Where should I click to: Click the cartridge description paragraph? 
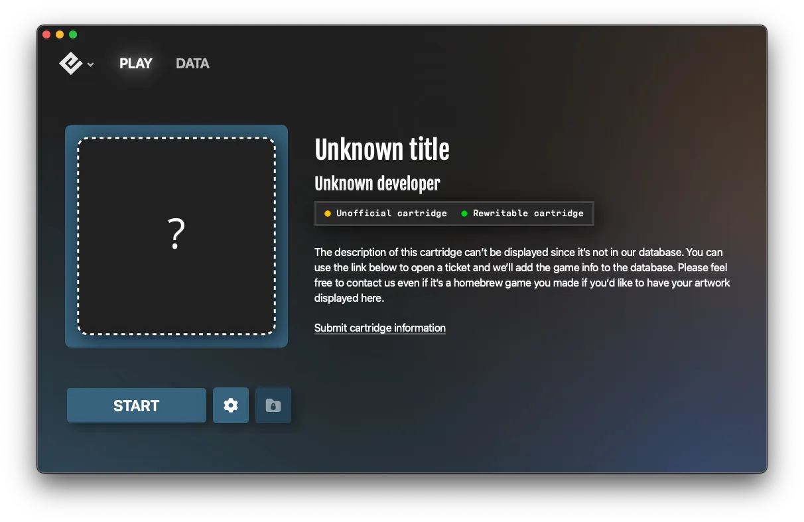(x=522, y=275)
